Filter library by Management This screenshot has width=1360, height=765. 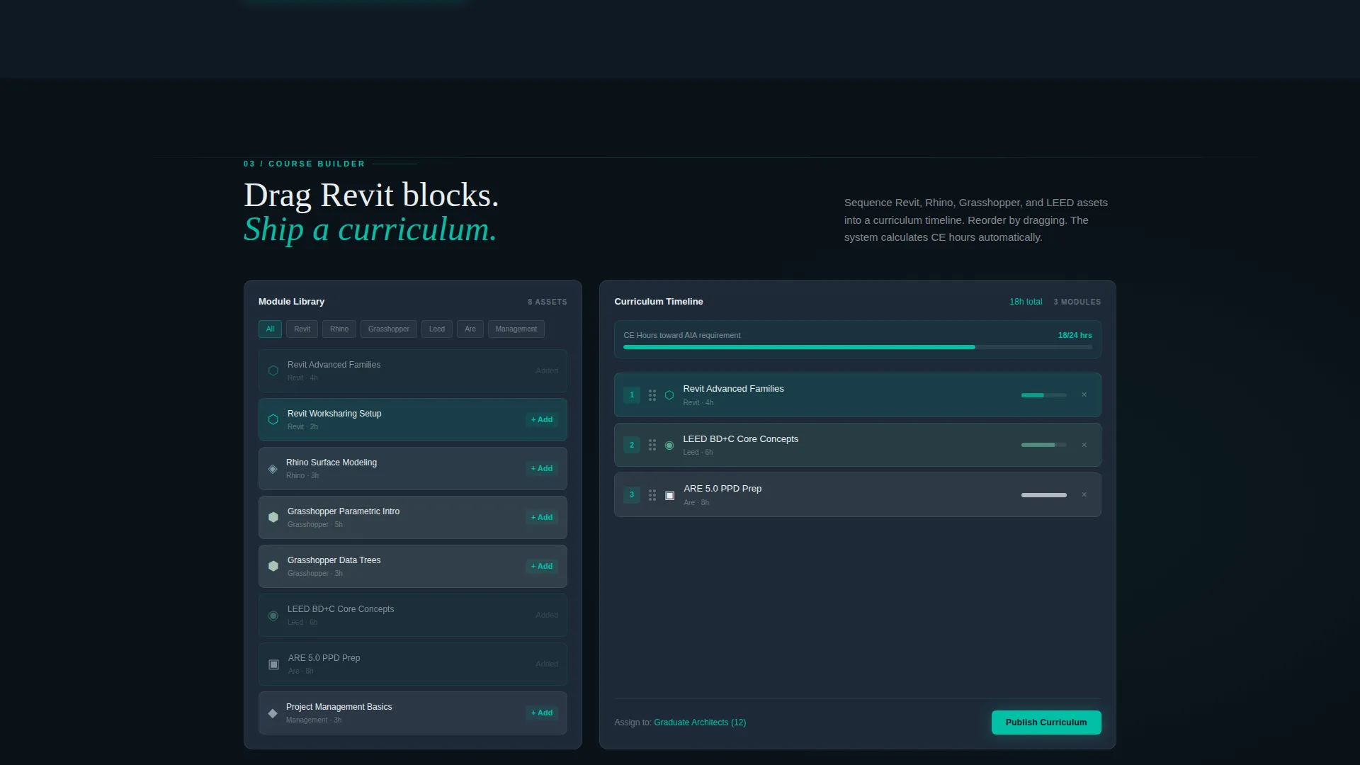[516, 329]
